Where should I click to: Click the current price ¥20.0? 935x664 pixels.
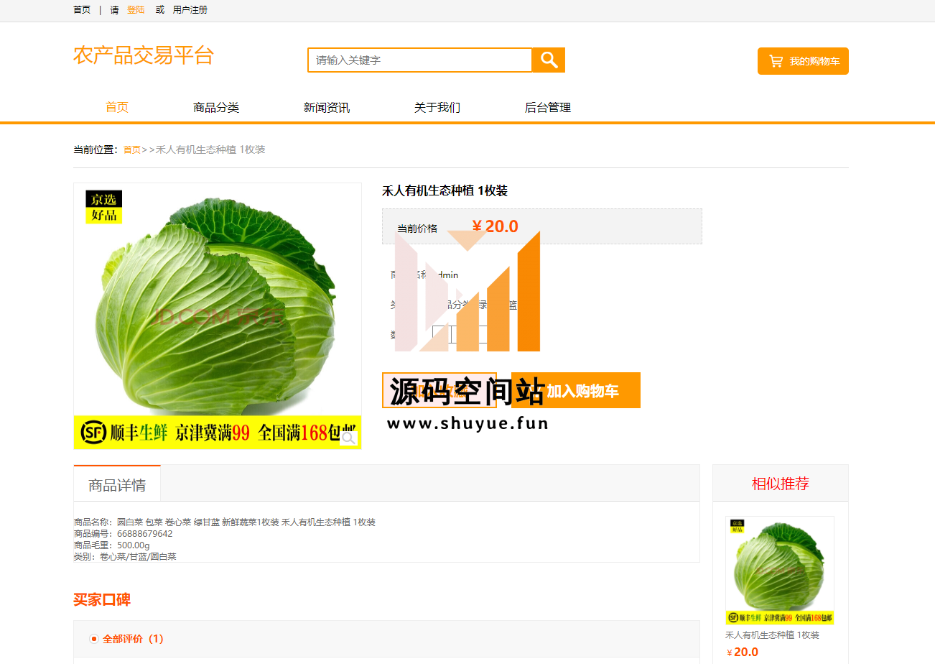point(496,226)
